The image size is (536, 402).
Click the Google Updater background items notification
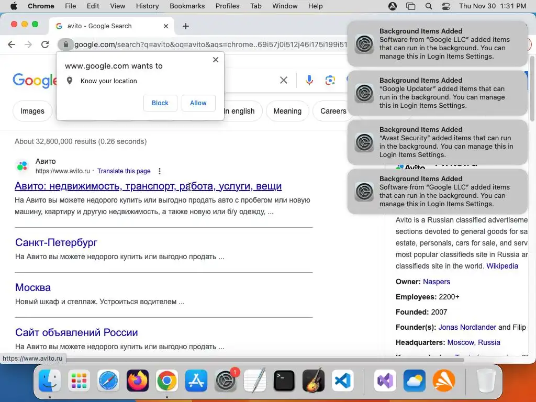coord(437,93)
